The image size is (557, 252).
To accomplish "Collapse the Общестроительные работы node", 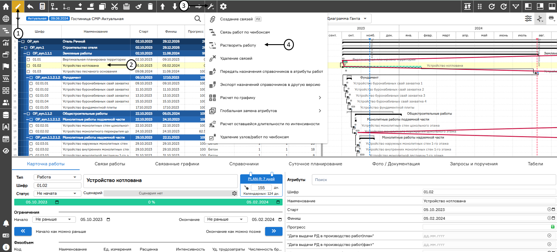I will (24, 114).
